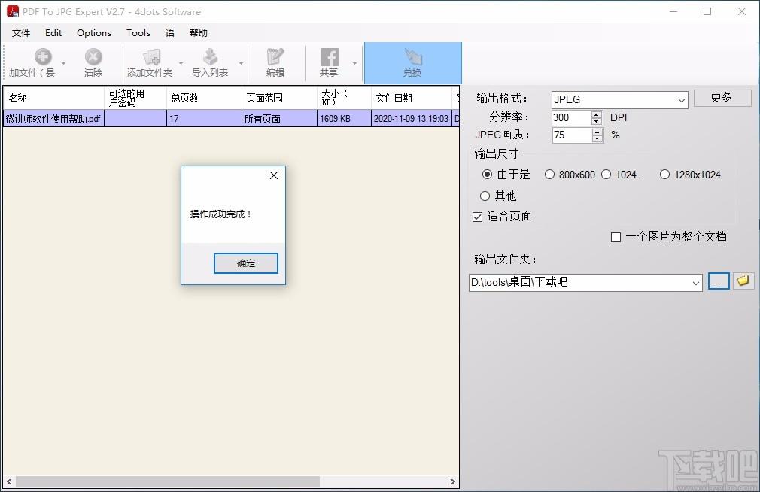Decrease the JPEG画质 percentage
The width and height of the screenshot is (760, 492).
[x=597, y=138]
